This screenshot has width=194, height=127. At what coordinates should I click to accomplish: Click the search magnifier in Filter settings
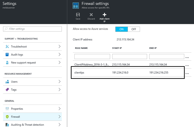6,29
